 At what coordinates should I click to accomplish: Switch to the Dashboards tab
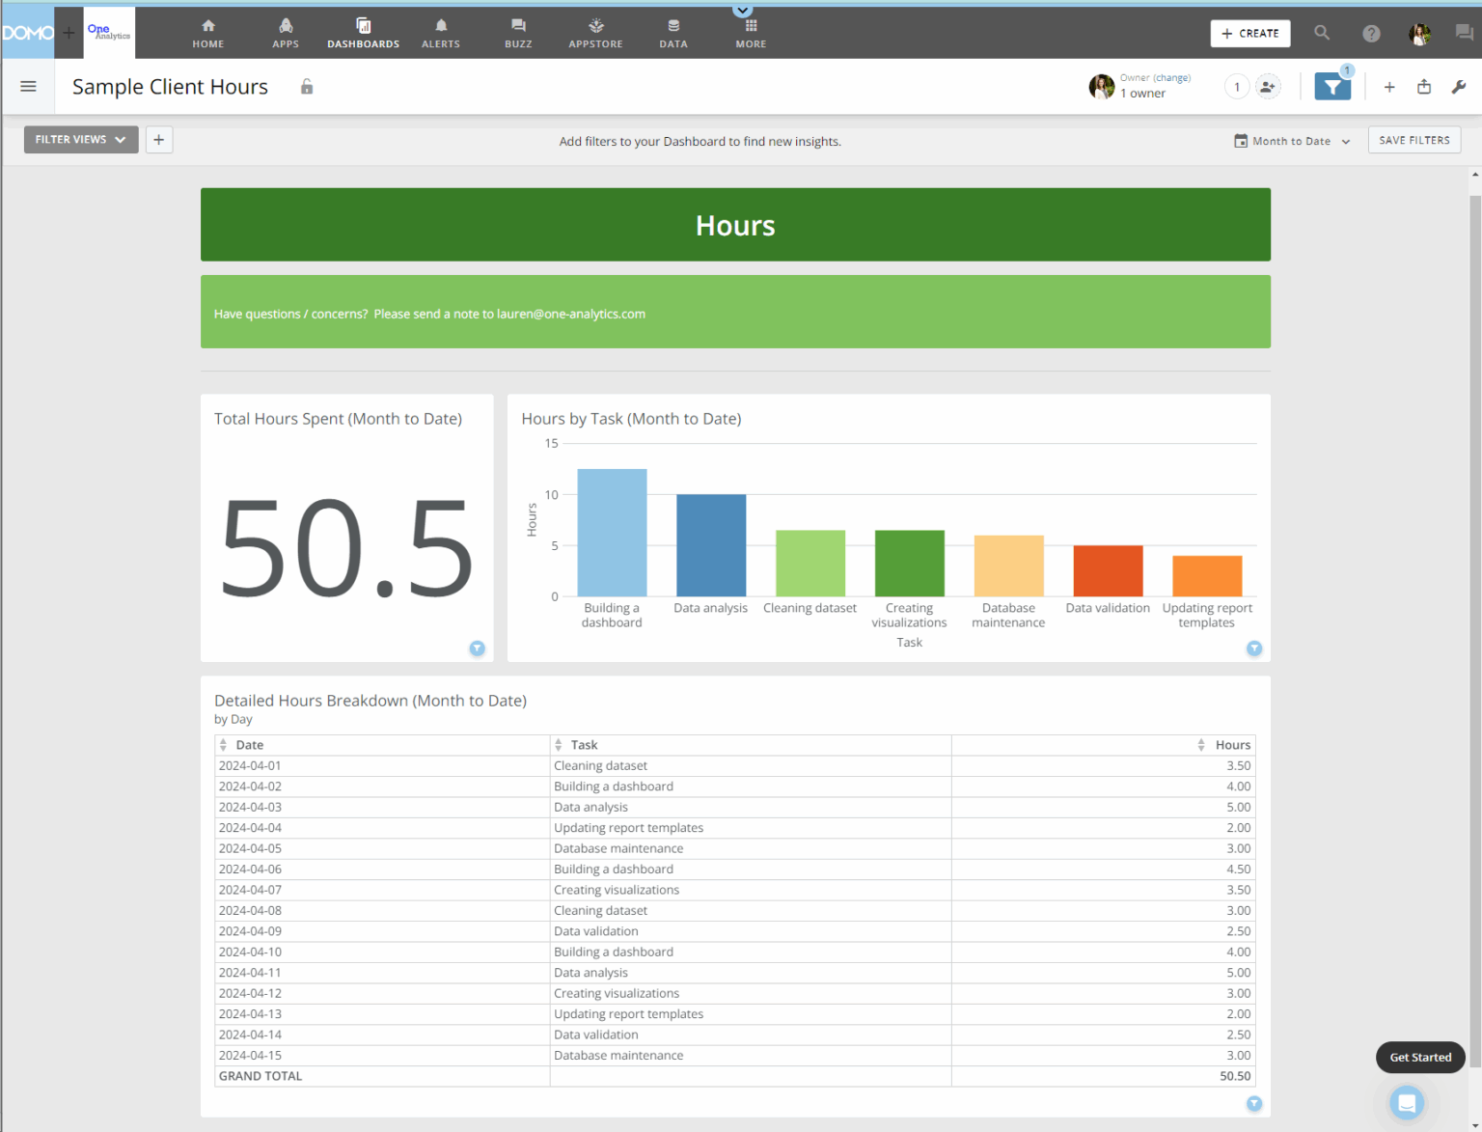click(364, 32)
